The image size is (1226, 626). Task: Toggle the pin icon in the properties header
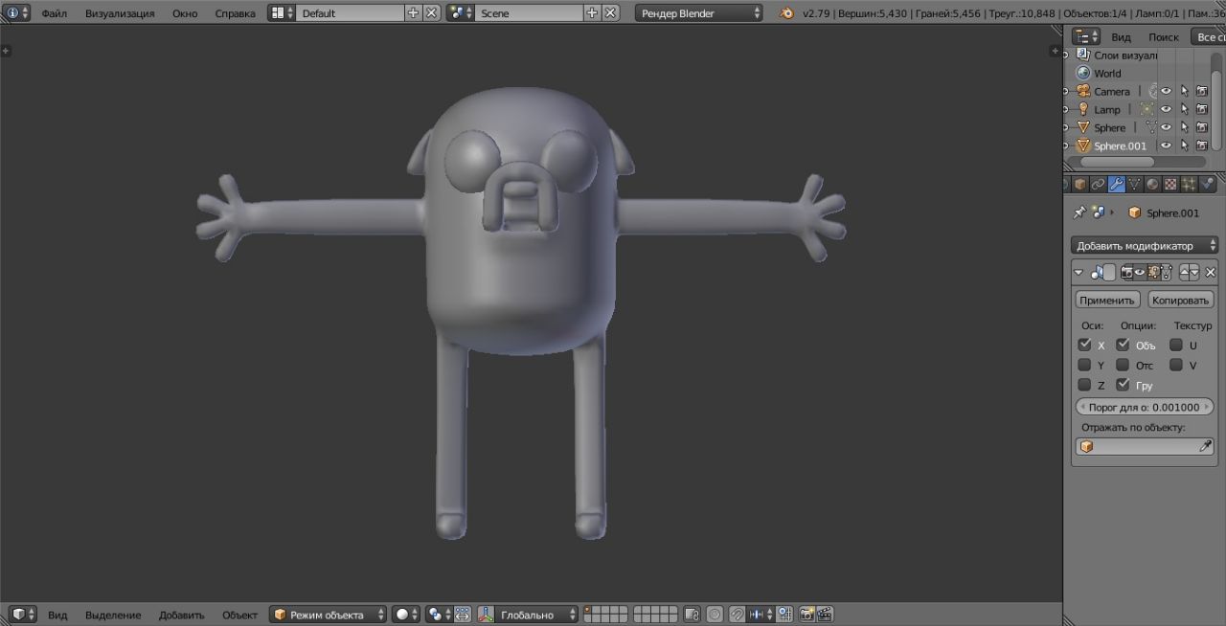pos(1079,212)
